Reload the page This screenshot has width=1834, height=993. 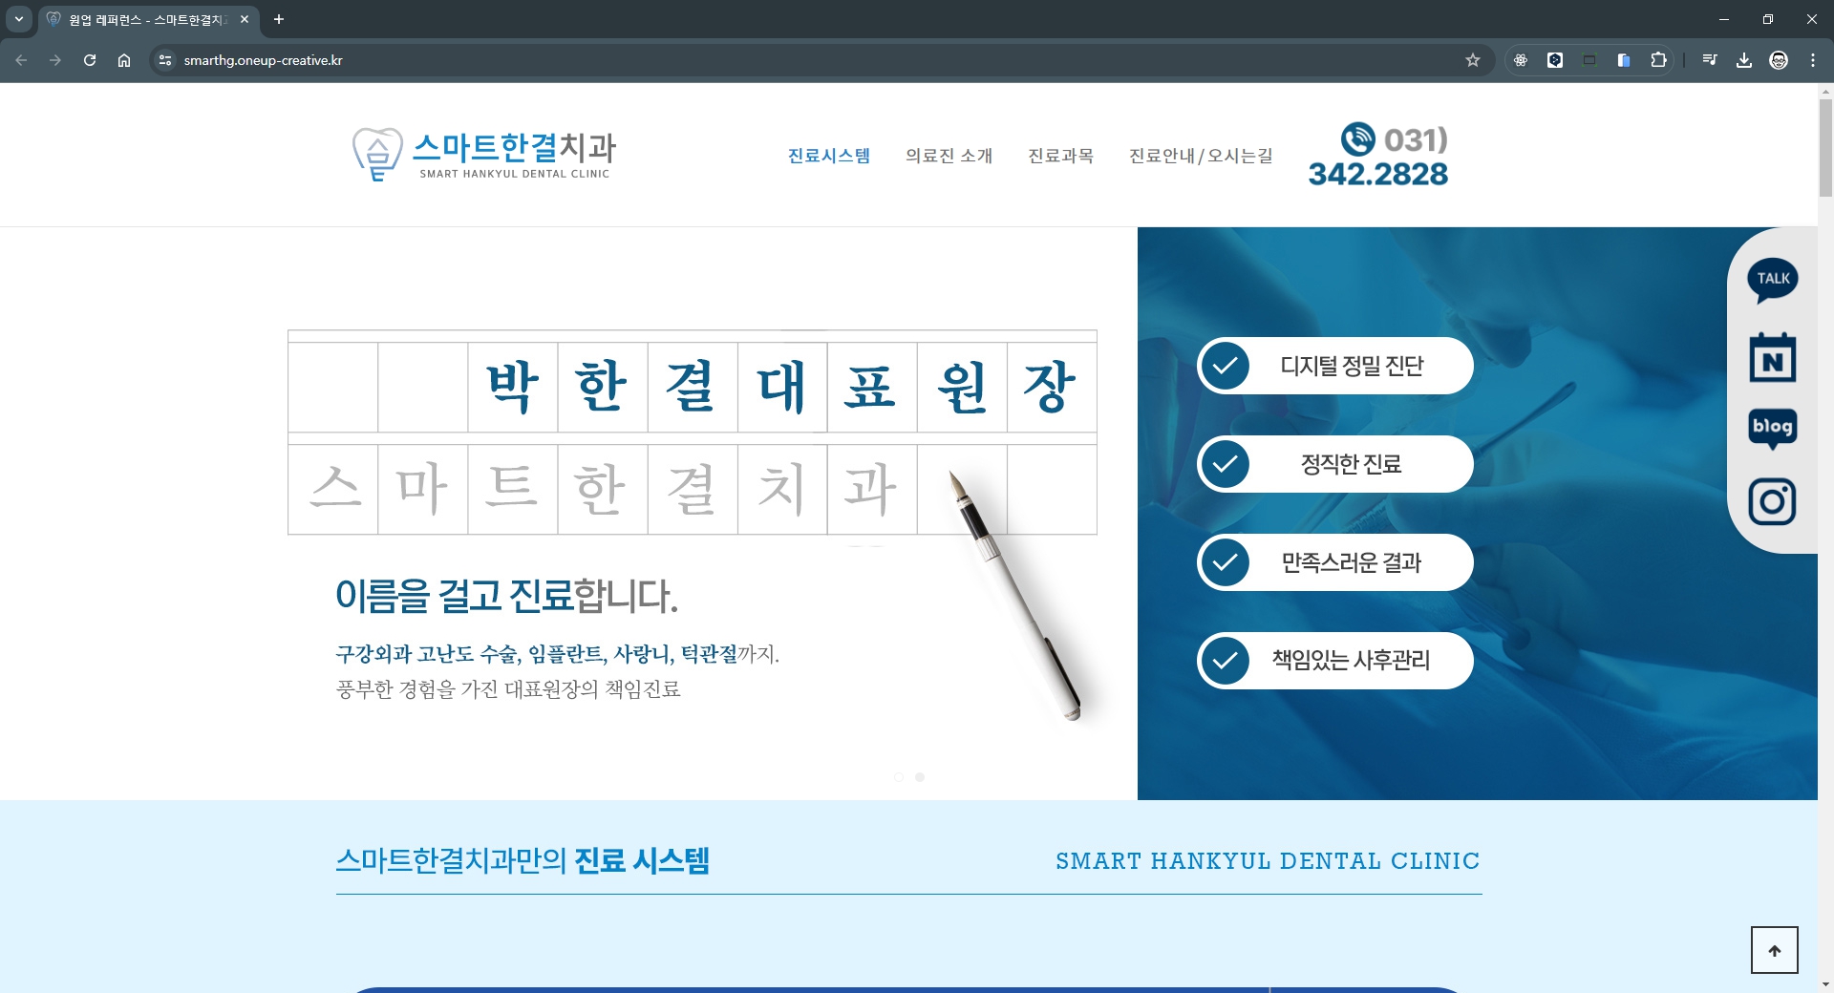[x=90, y=60]
